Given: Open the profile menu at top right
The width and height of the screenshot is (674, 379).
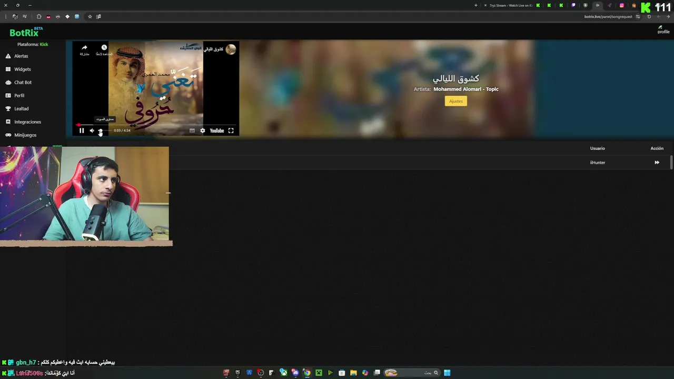Looking at the screenshot, I should (663, 30).
